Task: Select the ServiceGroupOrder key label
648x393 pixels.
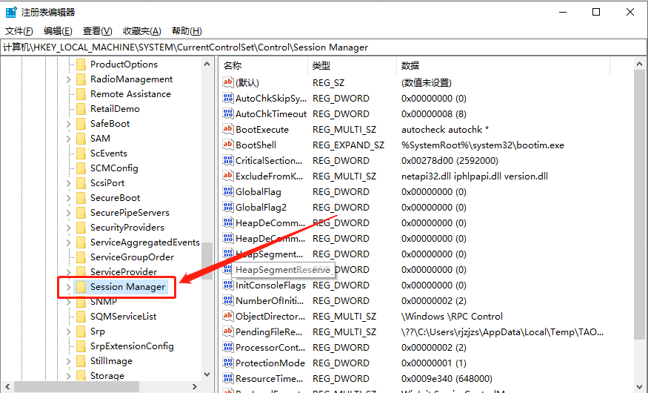Action: [x=133, y=257]
